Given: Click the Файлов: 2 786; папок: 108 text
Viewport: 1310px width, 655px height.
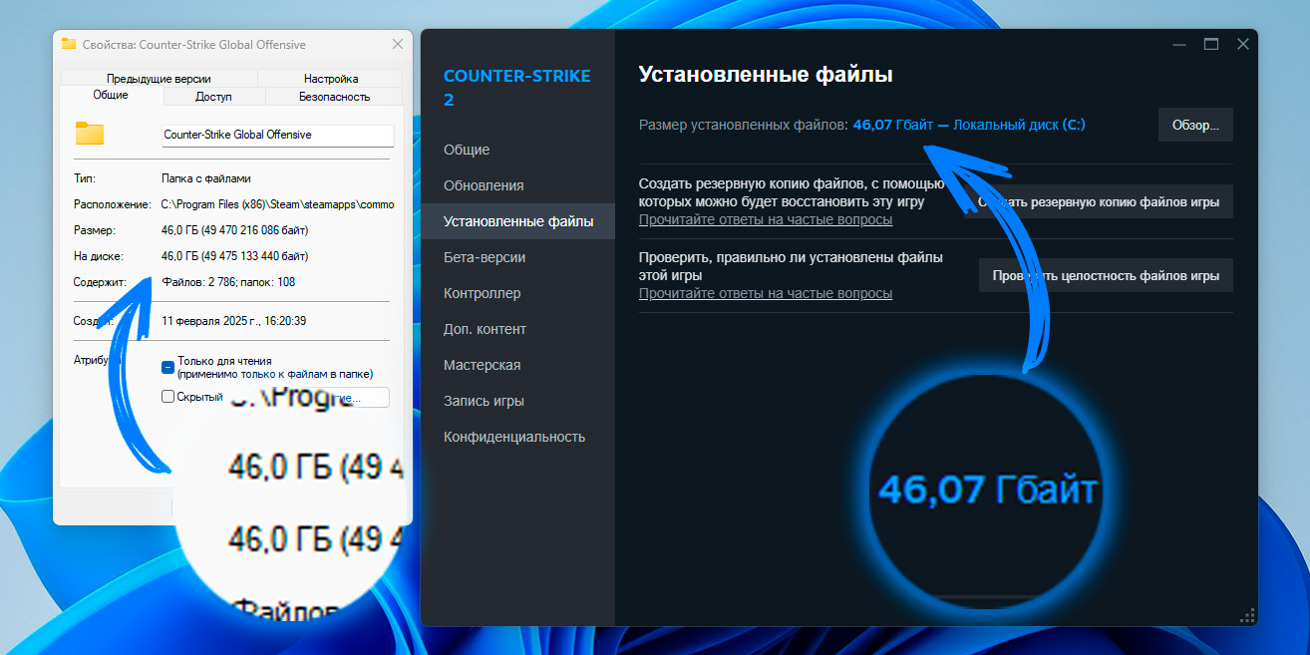Looking at the screenshot, I should [x=228, y=282].
